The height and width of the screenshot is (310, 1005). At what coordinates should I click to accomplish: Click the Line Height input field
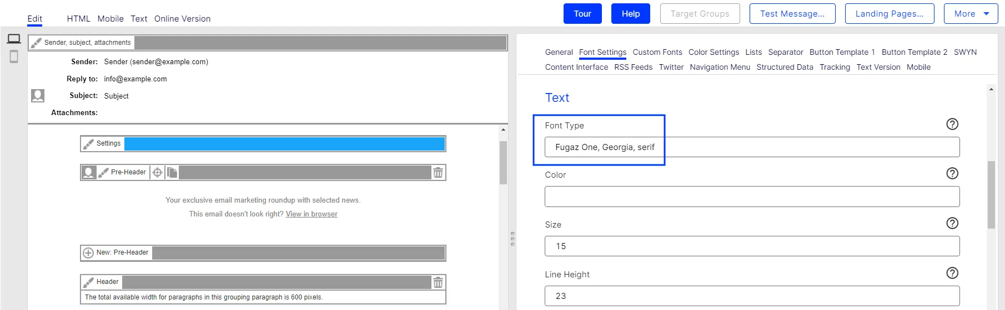pos(752,296)
